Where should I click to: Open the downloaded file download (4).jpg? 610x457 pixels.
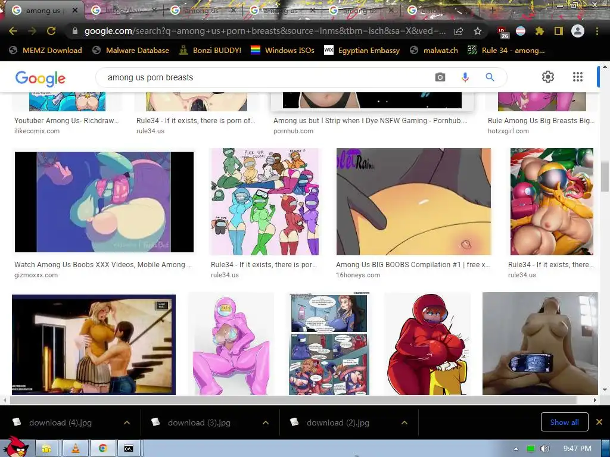(x=60, y=422)
